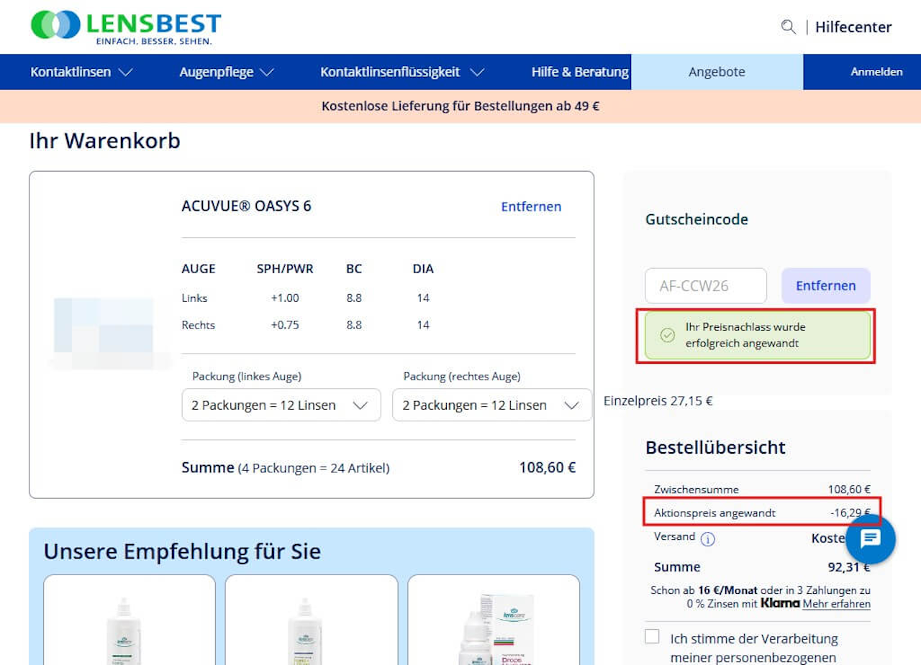Open left eye package quantity dropdown
This screenshot has height=665, width=921.
[281, 405]
